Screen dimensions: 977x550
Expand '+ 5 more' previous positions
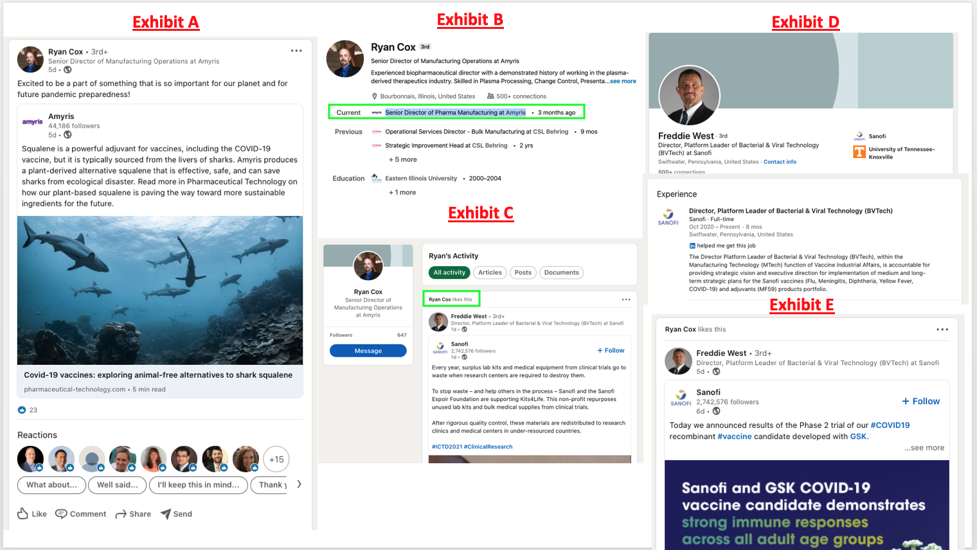[403, 159]
